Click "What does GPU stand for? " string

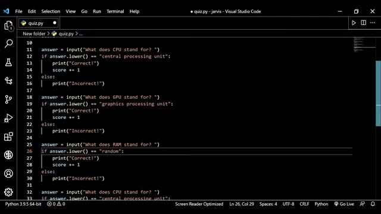pyautogui.click(x=120, y=97)
